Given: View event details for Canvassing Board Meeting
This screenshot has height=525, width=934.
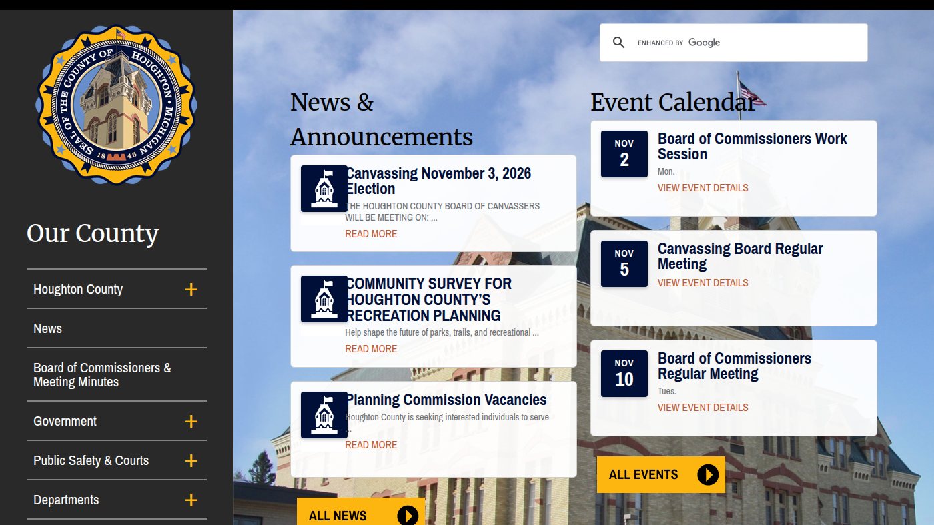Looking at the screenshot, I should click(703, 283).
